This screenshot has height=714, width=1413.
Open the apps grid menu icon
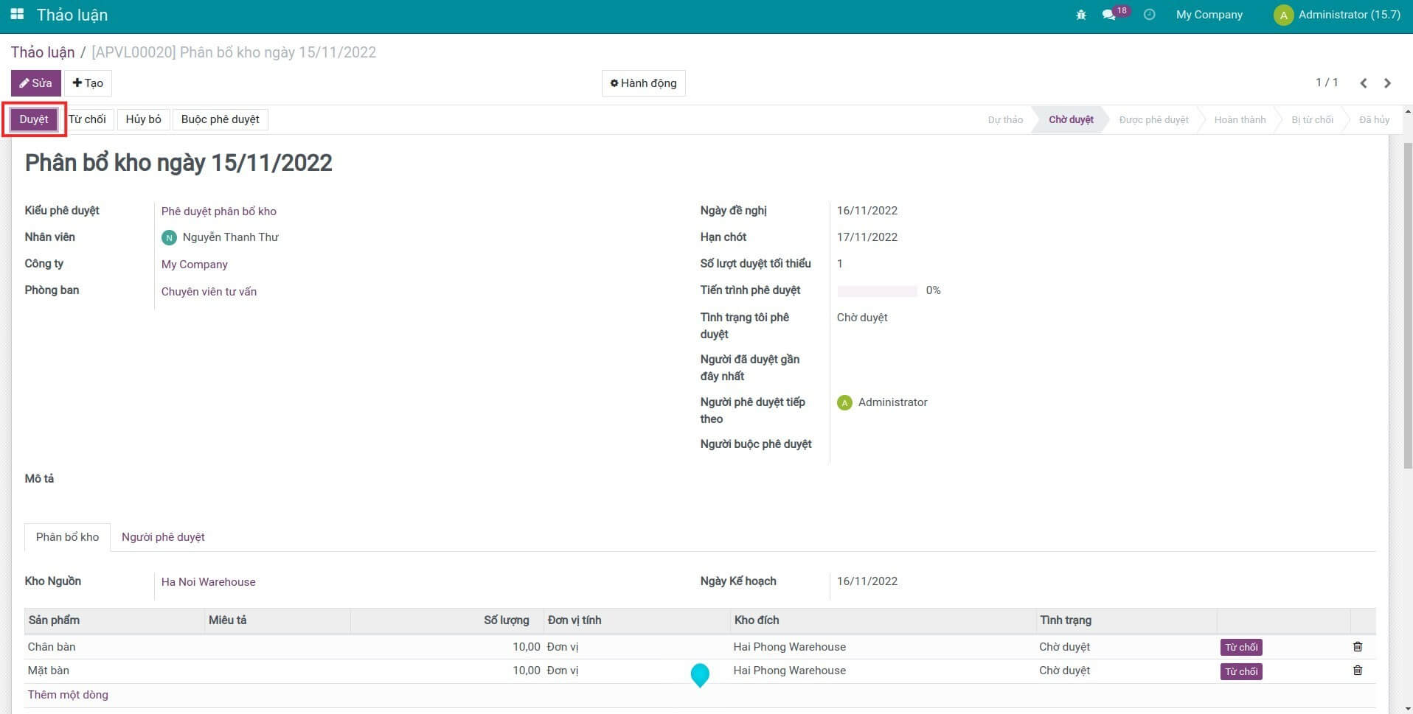click(17, 14)
